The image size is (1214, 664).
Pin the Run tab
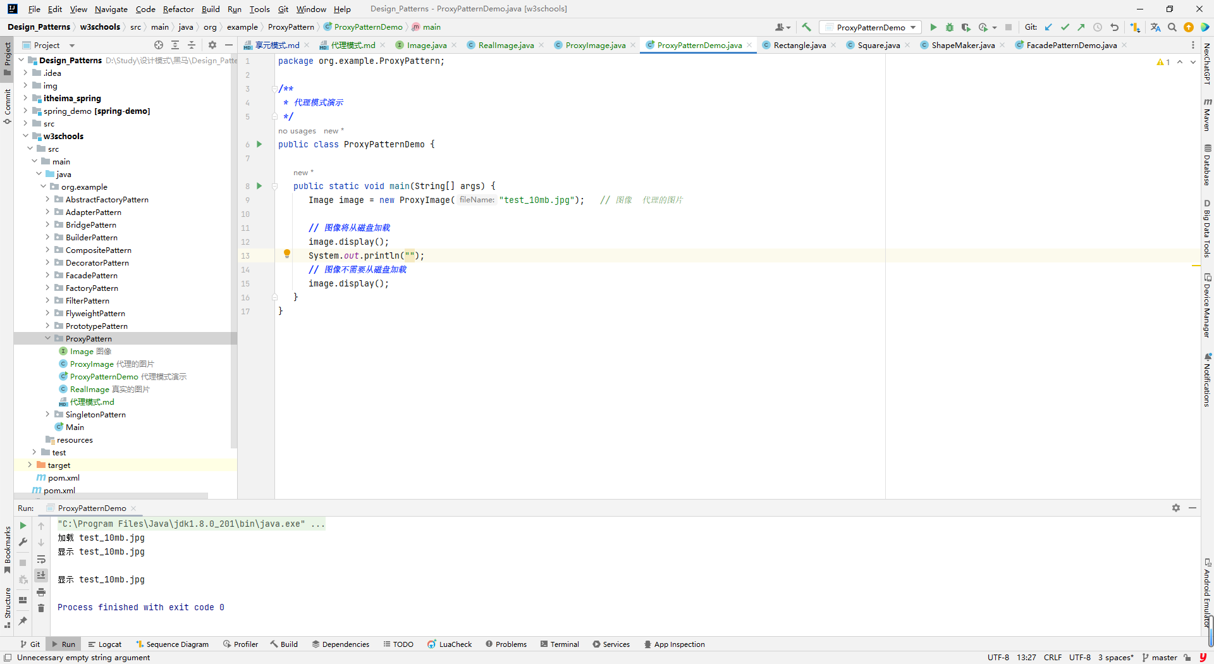click(x=23, y=621)
